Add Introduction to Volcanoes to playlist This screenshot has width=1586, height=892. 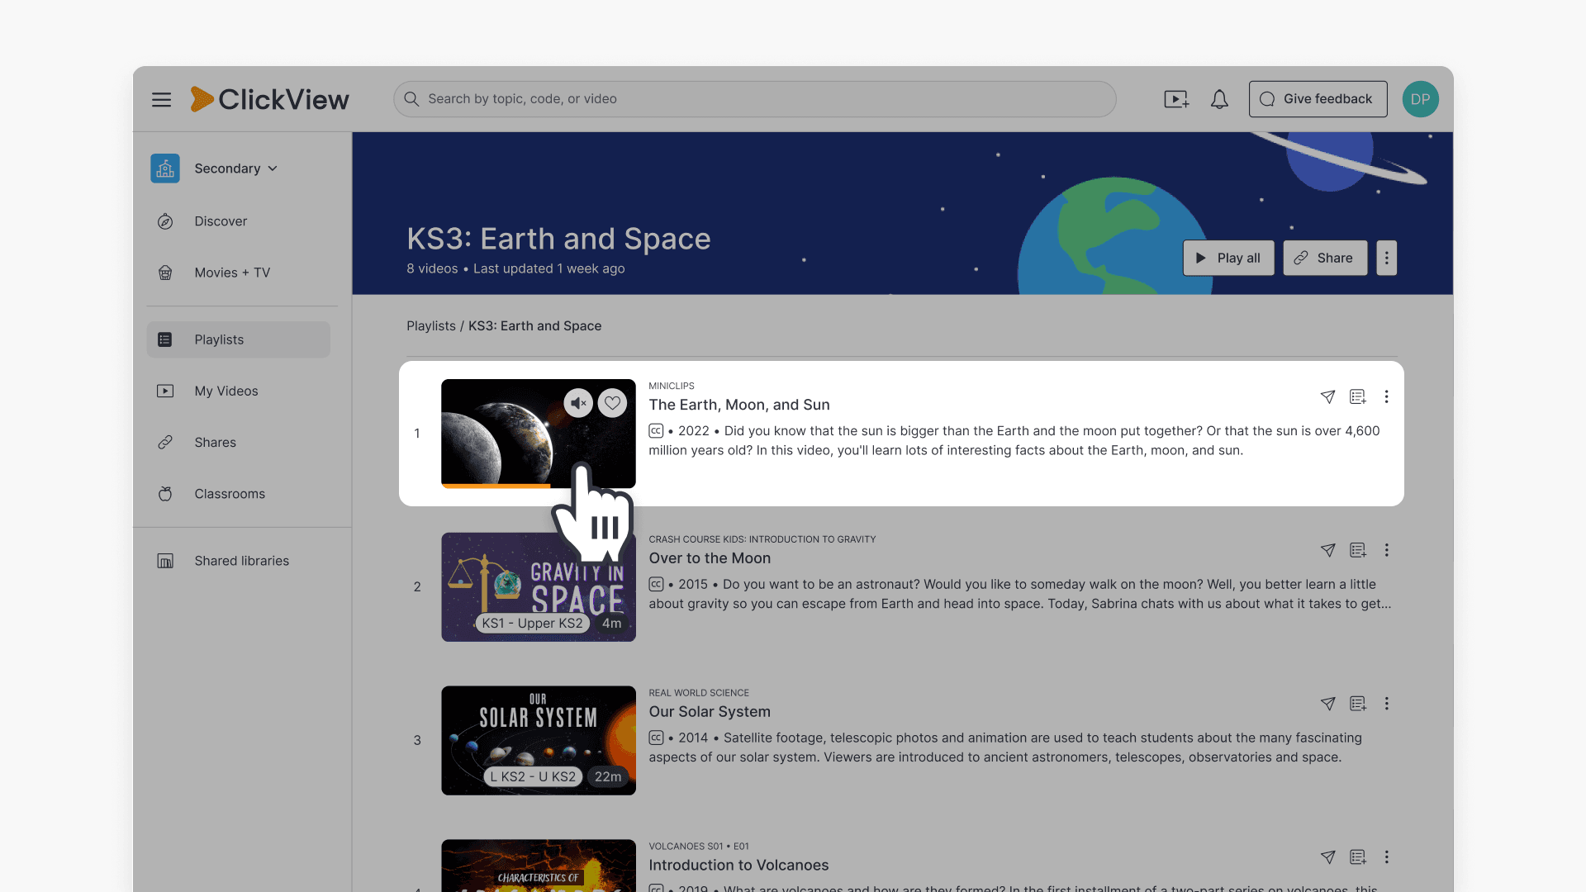point(1357,857)
